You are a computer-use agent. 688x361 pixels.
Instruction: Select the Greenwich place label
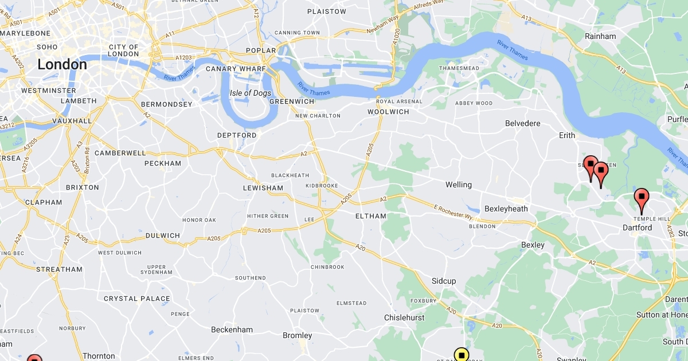click(292, 101)
